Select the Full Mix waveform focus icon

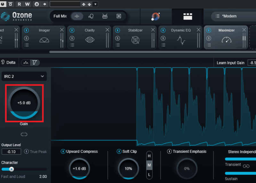pyautogui.click(x=77, y=16)
